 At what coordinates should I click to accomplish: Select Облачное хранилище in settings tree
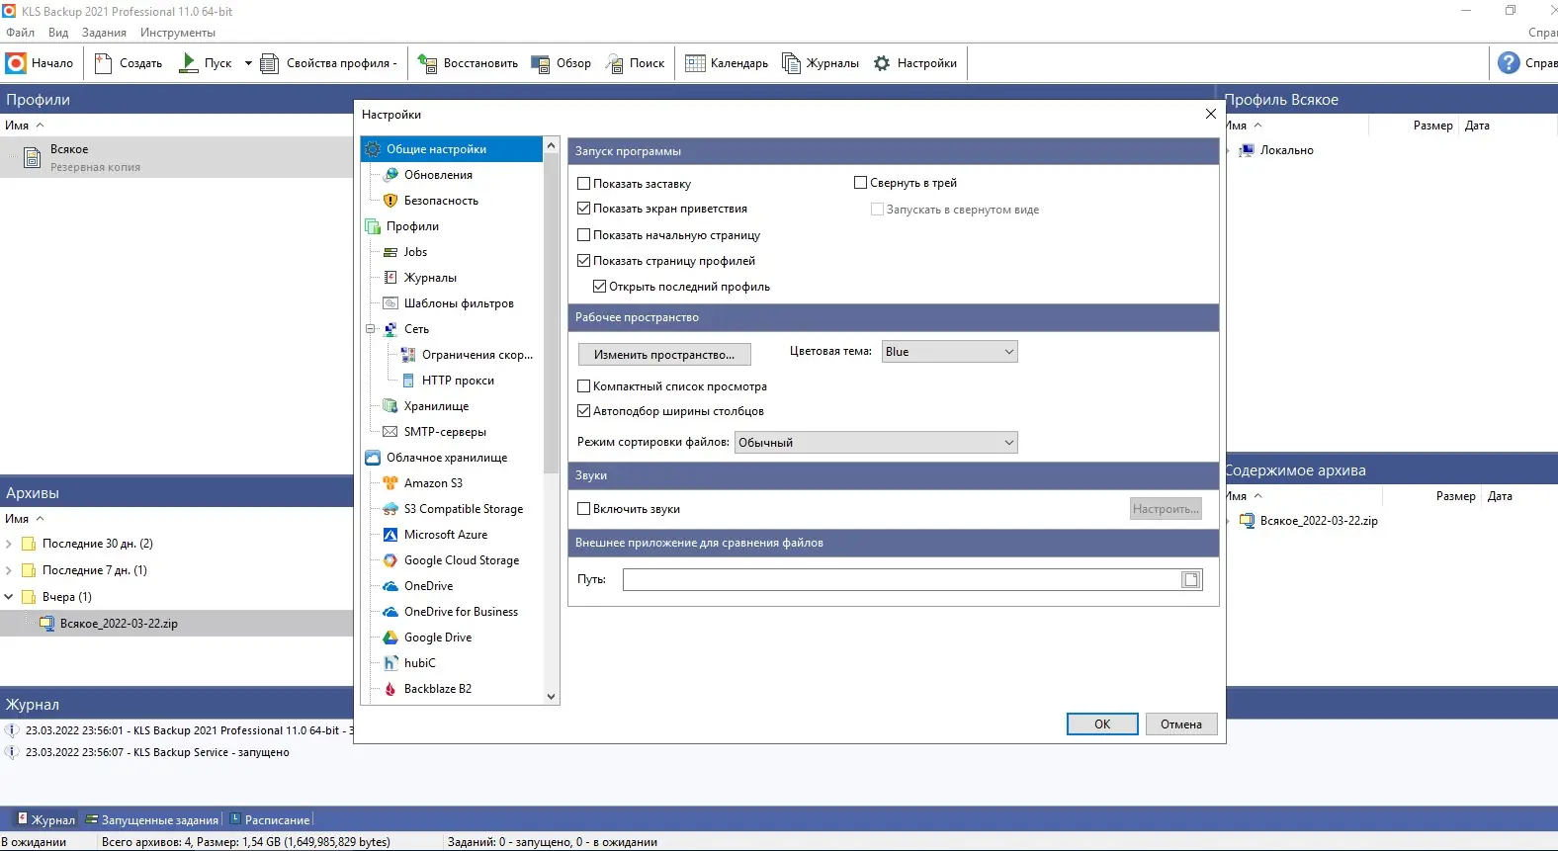446,458
